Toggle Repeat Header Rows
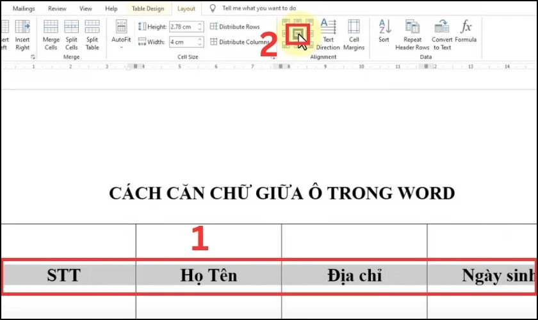Image resolution: width=538 pixels, height=320 pixels. [x=412, y=35]
